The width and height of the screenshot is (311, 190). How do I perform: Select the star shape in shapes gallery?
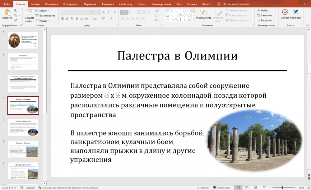tap(189, 20)
